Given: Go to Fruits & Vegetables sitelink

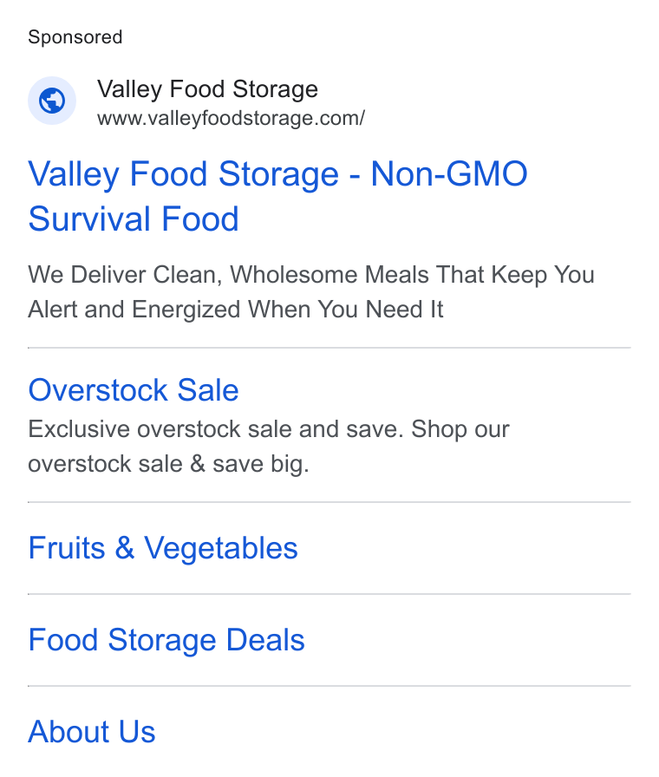Looking at the screenshot, I should pos(163,549).
